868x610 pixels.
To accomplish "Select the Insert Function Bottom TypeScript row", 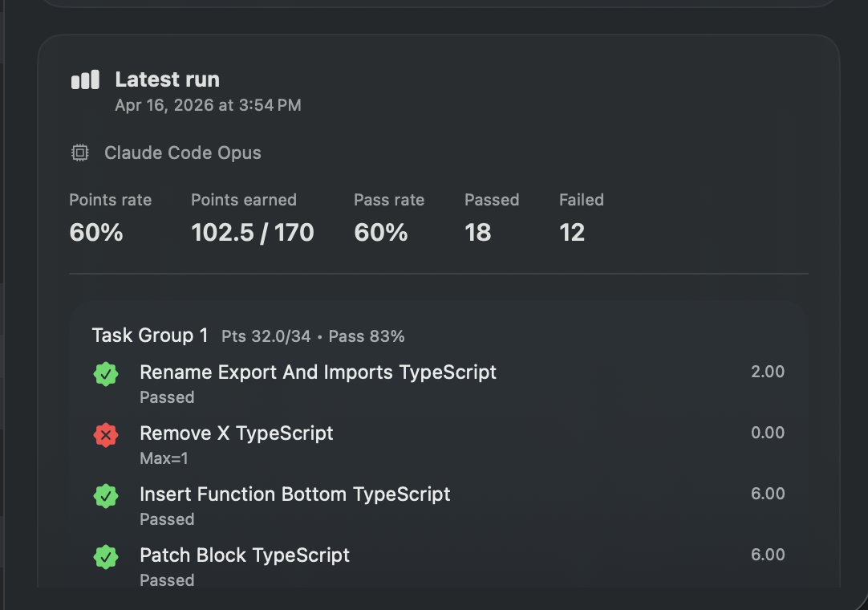I will 438,506.
